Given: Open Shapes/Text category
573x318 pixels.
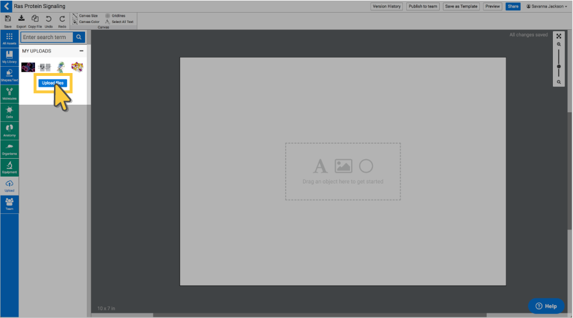Looking at the screenshot, I should click(10, 75).
